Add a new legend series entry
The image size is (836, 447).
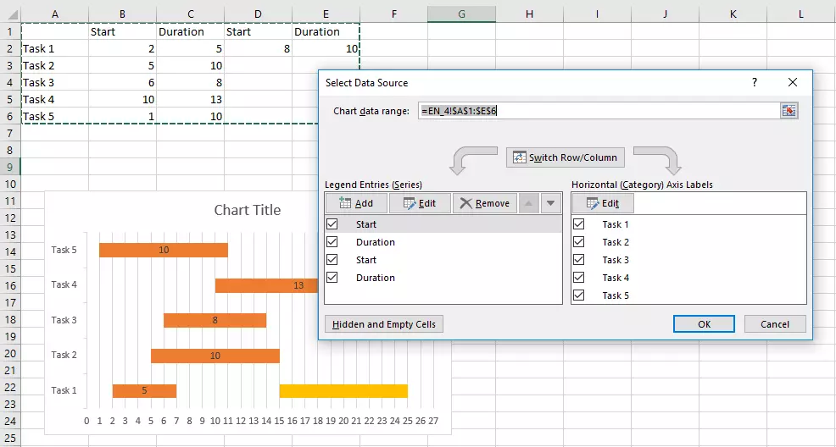356,203
